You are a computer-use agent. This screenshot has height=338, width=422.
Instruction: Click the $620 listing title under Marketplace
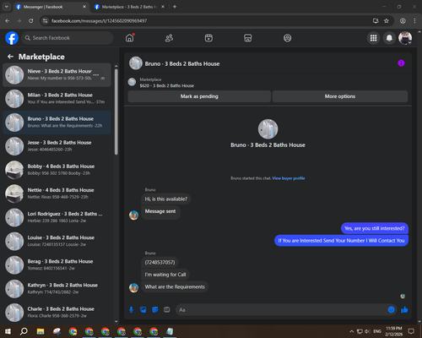[167, 85]
